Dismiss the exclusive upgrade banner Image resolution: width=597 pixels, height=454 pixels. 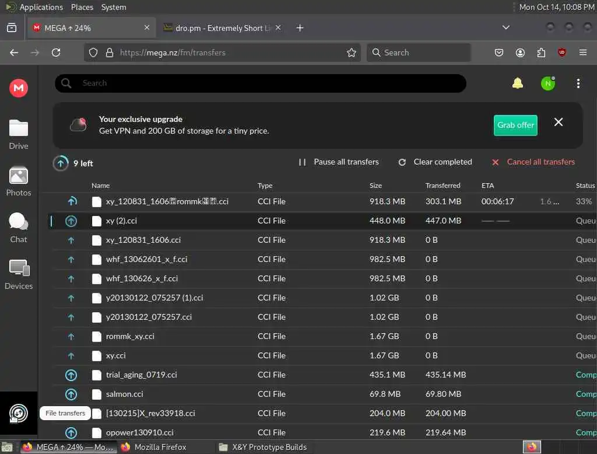coord(559,122)
